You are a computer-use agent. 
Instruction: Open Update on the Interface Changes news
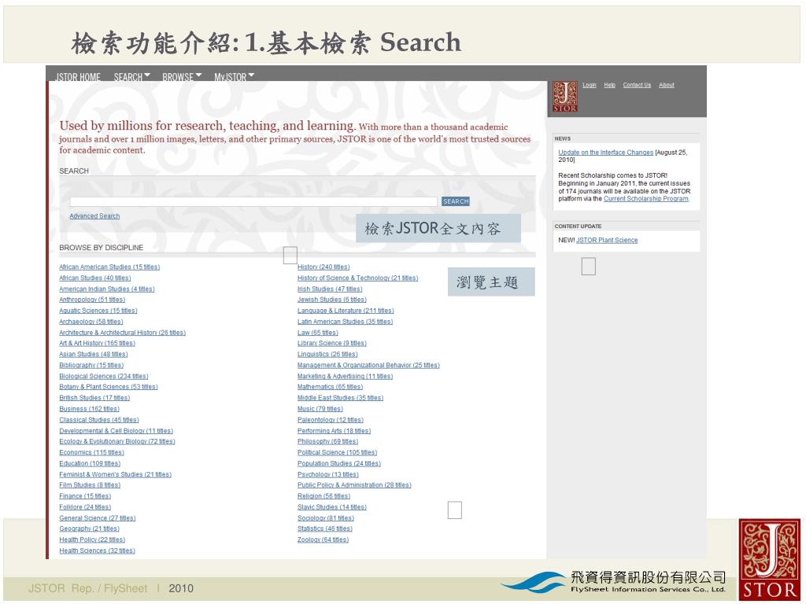tap(605, 153)
